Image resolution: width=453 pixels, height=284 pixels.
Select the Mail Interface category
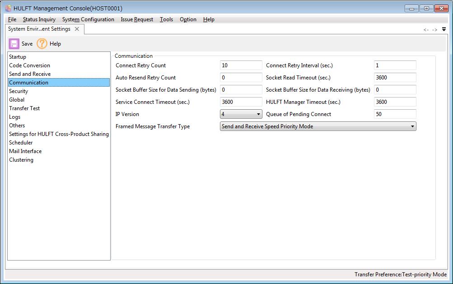(59, 151)
